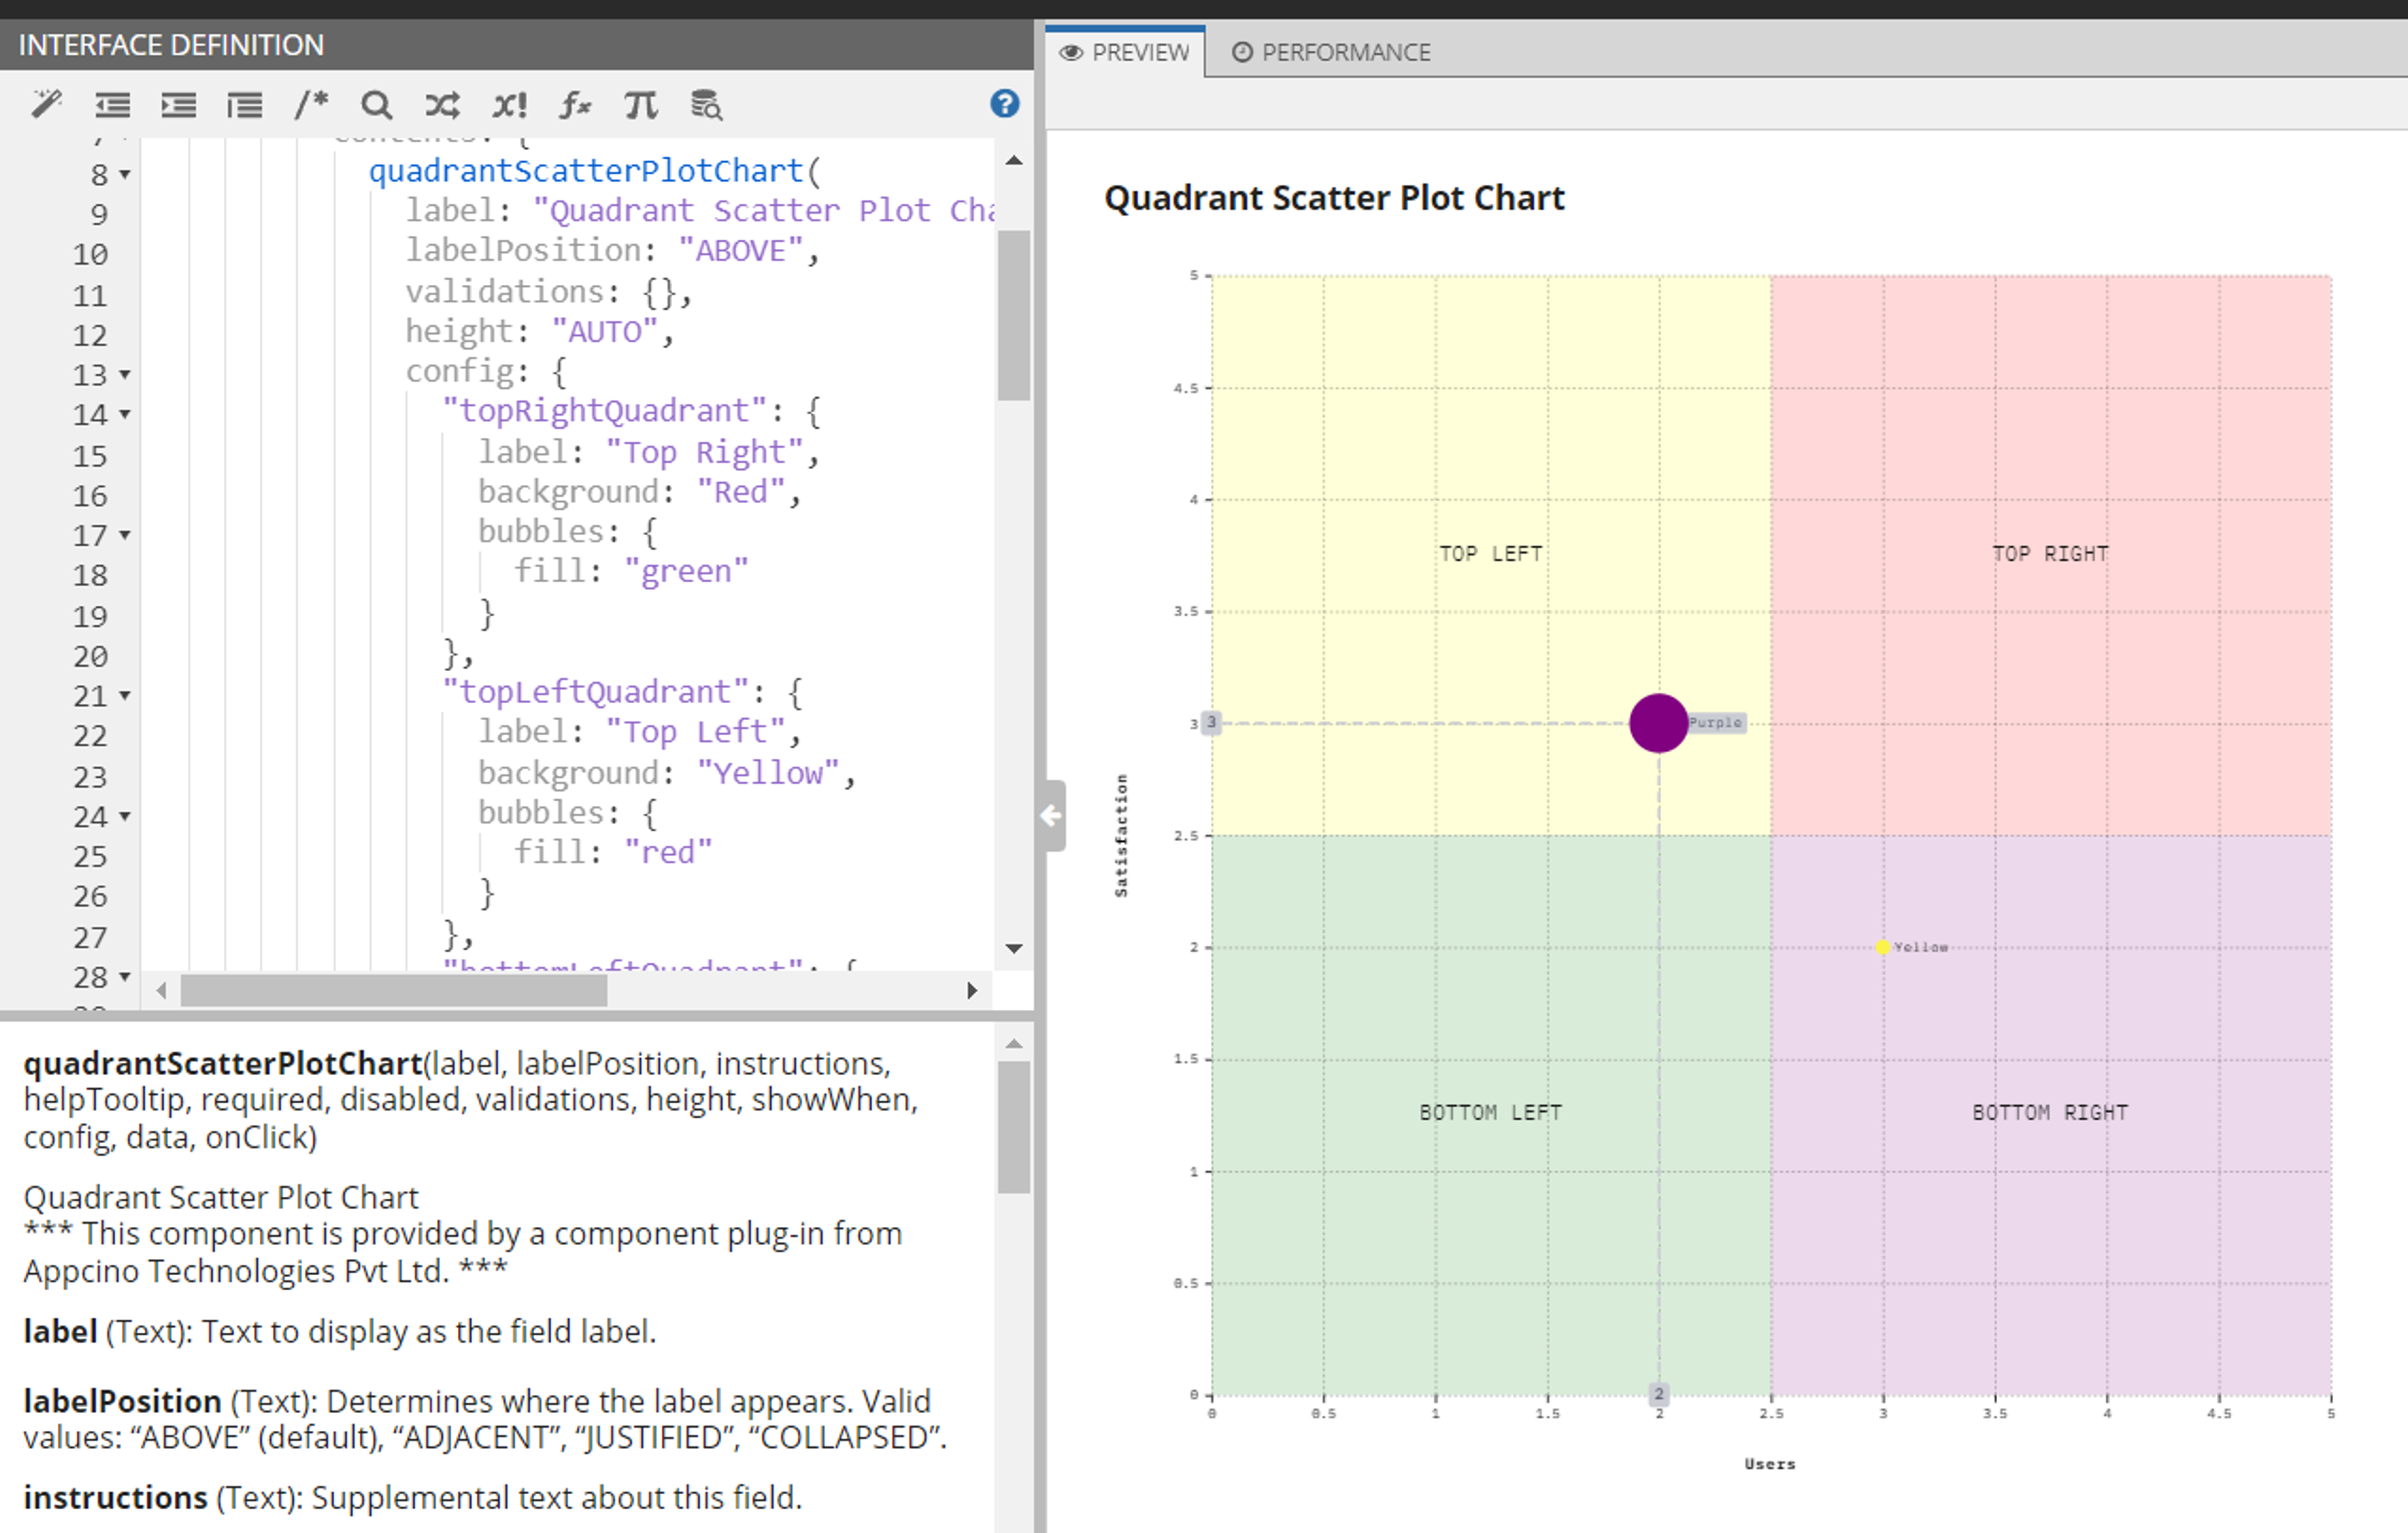Click the shuffle arrows toolbar icon

[442, 105]
